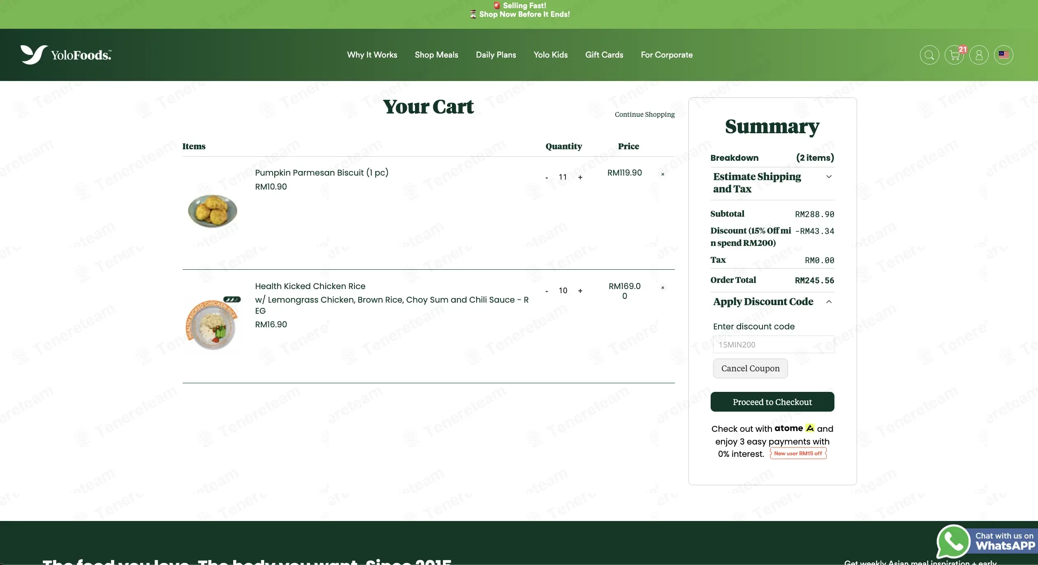The image size is (1038, 565).
Task: Open the search icon in header
Action: pyautogui.click(x=929, y=55)
